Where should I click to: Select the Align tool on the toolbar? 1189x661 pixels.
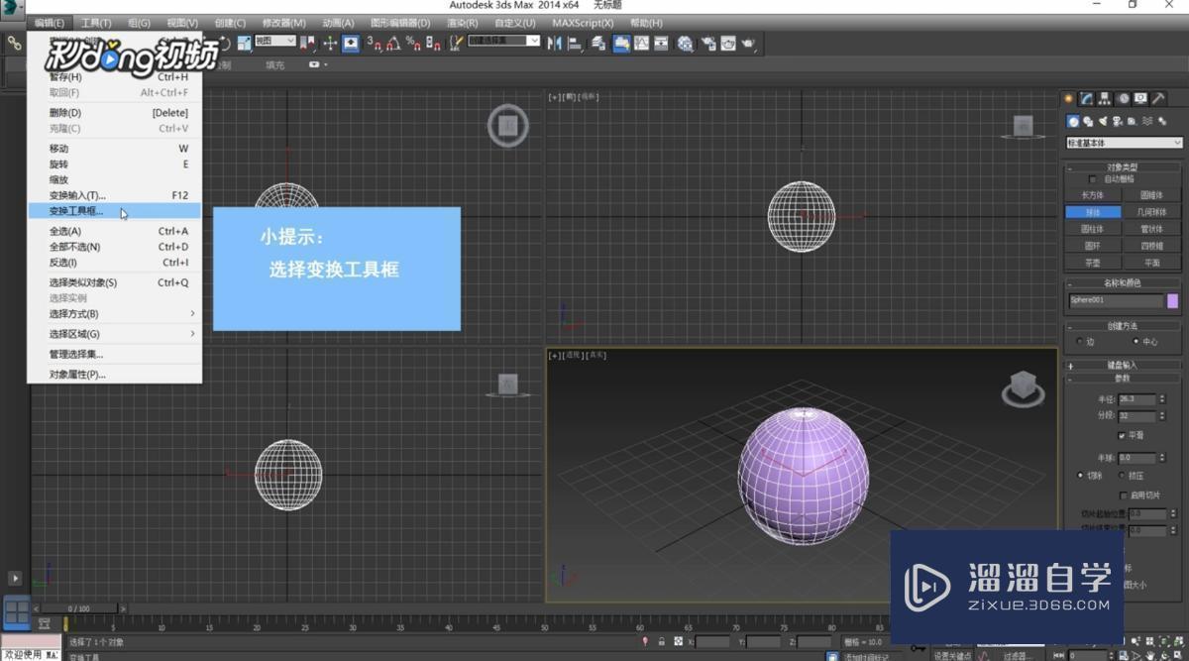click(575, 42)
